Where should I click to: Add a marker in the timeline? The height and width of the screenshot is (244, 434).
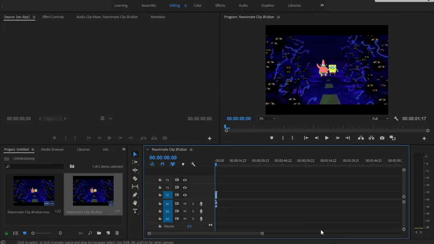click(183, 164)
